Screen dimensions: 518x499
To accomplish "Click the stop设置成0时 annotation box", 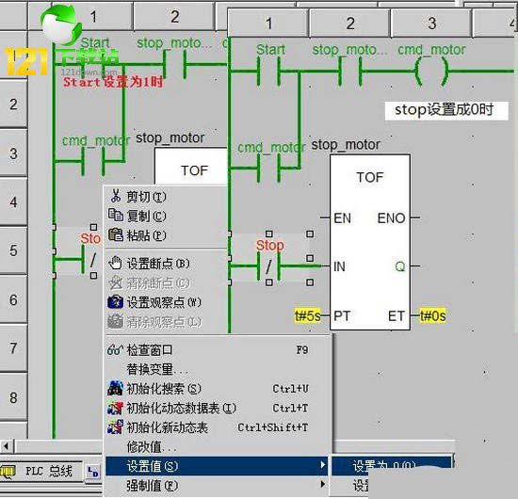I will pos(446,110).
